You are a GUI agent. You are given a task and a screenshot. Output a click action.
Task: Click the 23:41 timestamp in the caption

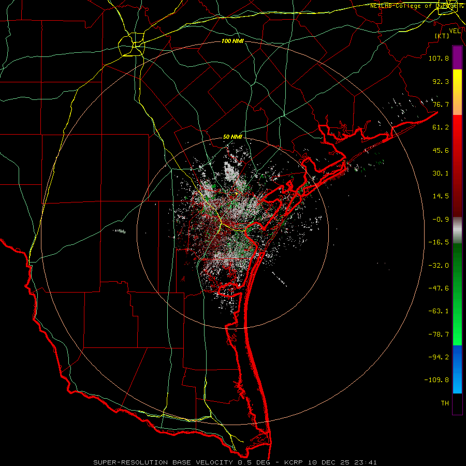(x=366, y=462)
